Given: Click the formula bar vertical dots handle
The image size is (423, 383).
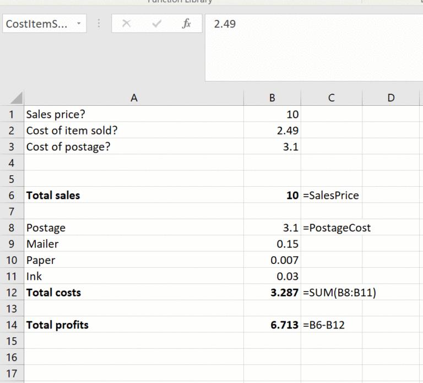Looking at the screenshot, I should point(99,24).
